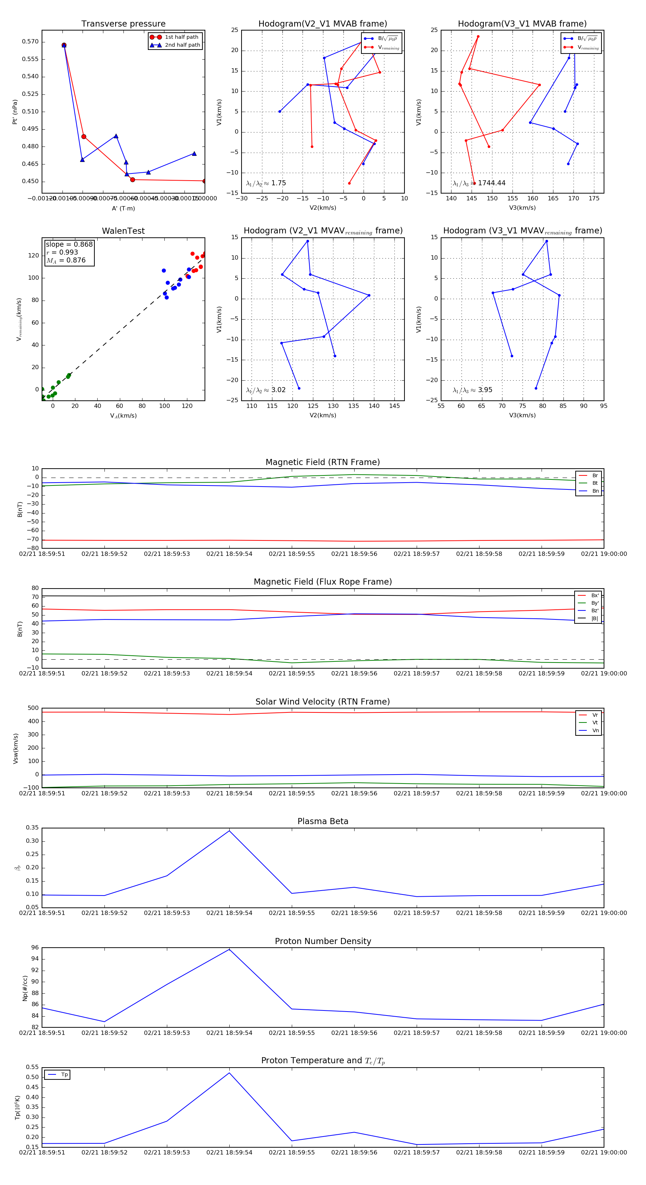
Task: Click the Proton Number Density peak point
Action: click(x=229, y=949)
